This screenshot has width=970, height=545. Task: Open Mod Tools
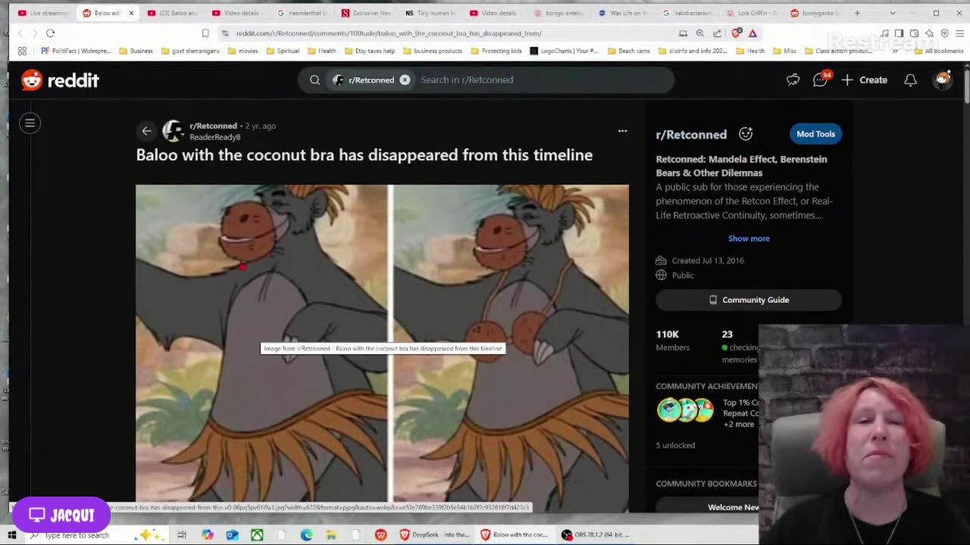coord(815,134)
